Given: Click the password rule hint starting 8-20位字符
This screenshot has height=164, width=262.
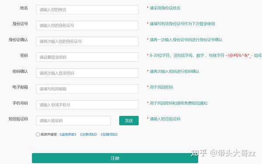Looking at the screenshot, I should click(x=204, y=55).
